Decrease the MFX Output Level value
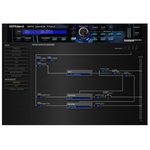Viewport: 150px width, 150px height. [x=106, y=71]
